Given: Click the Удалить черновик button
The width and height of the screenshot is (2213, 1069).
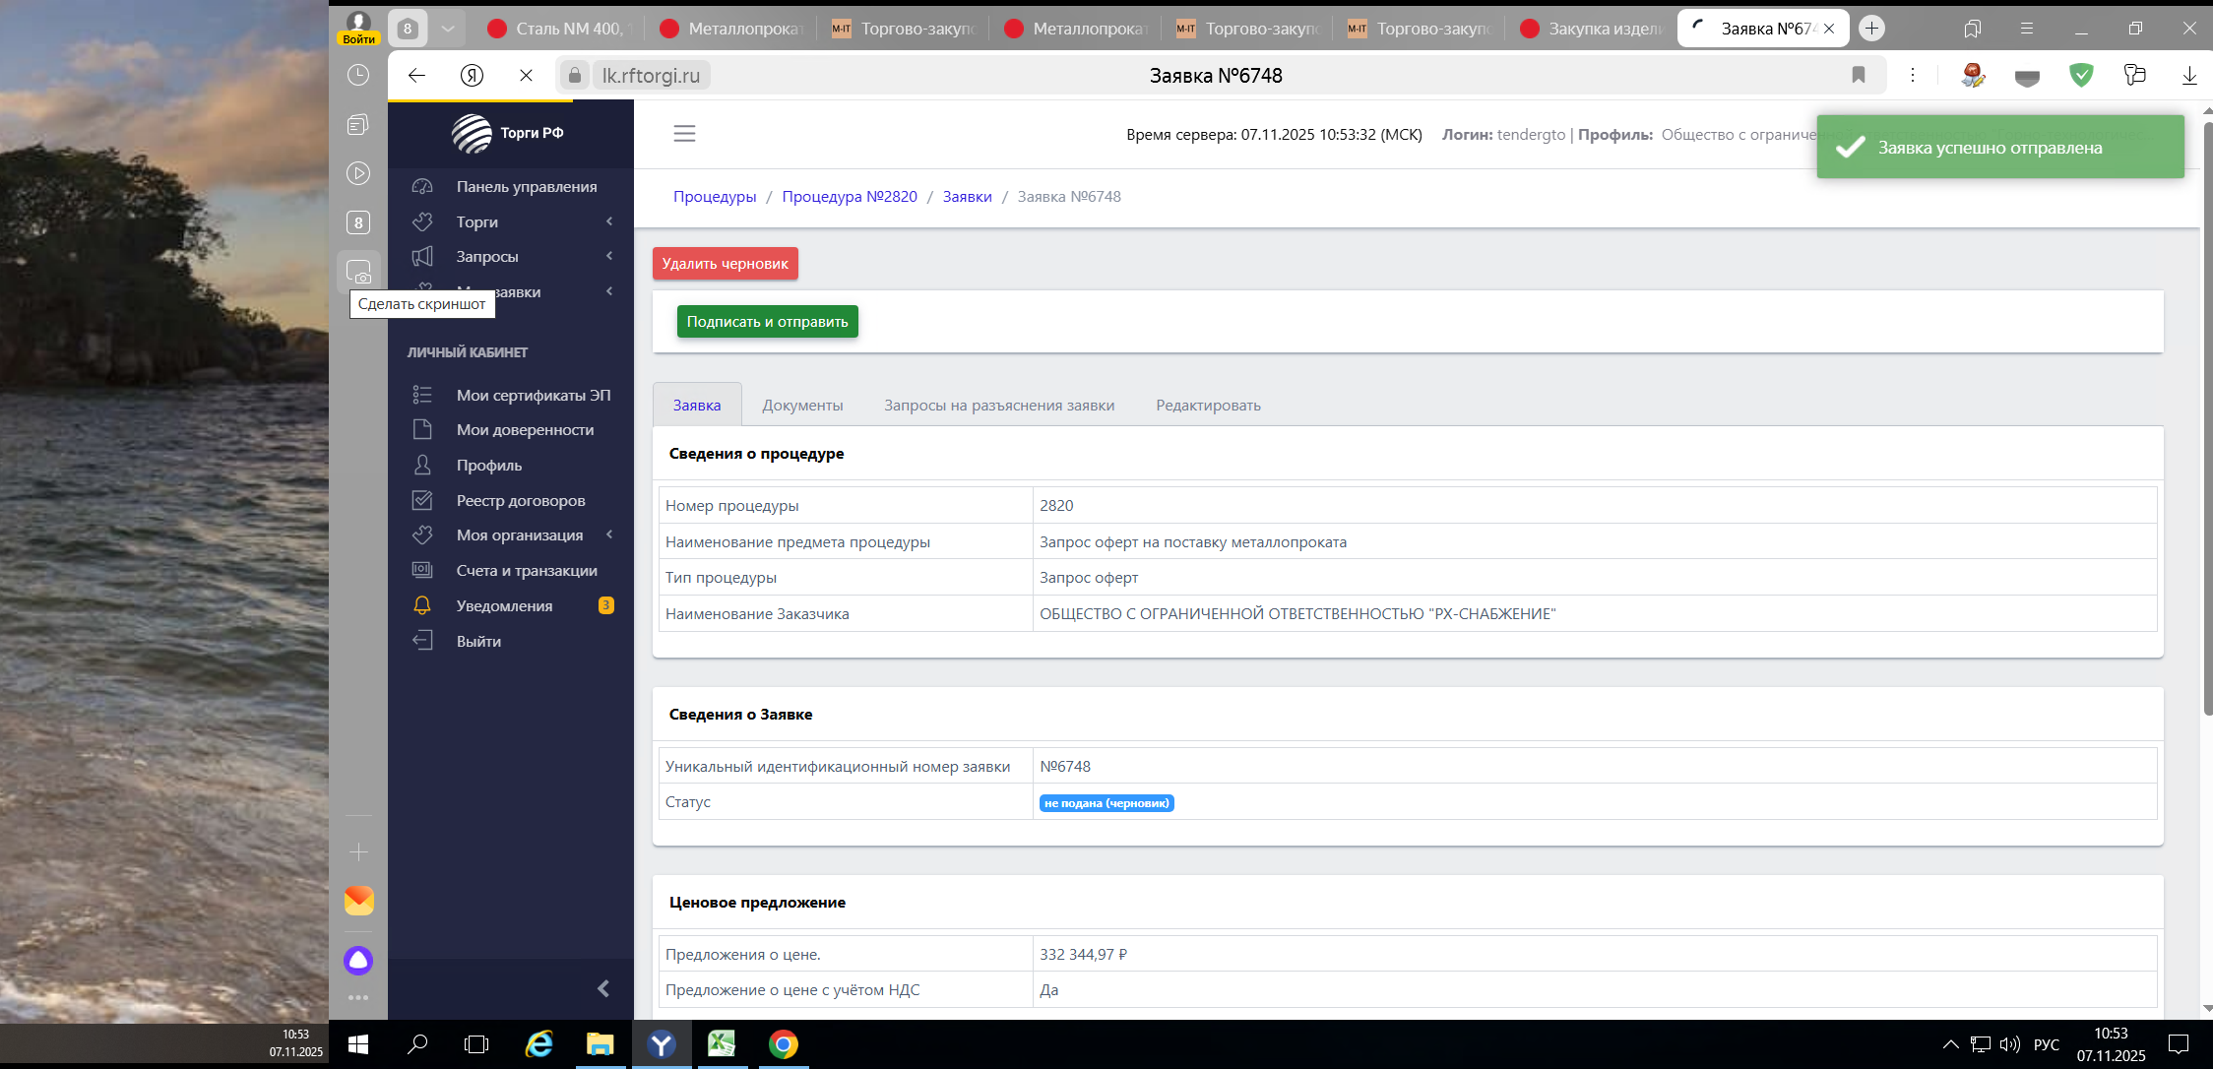Looking at the screenshot, I should point(725,264).
